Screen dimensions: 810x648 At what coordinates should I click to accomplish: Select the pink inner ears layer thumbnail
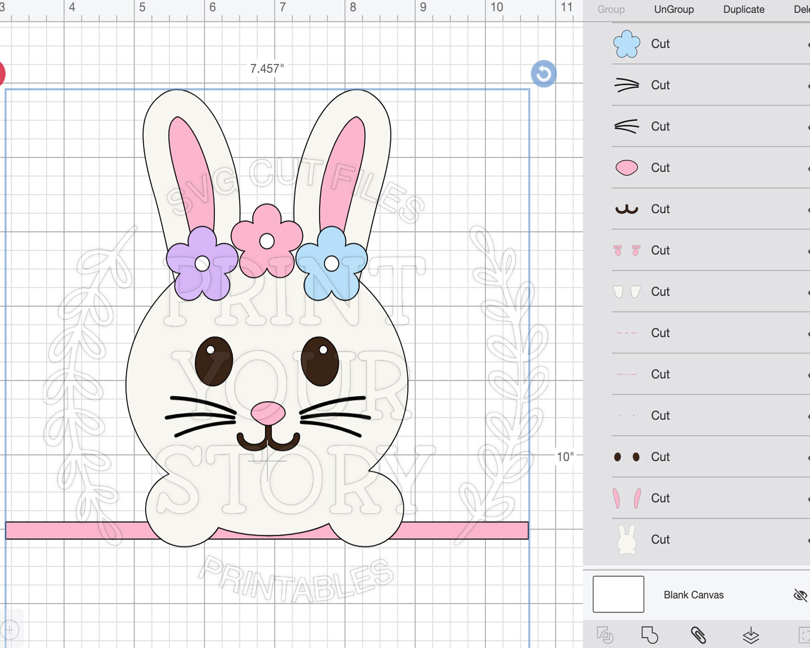tap(627, 498)
